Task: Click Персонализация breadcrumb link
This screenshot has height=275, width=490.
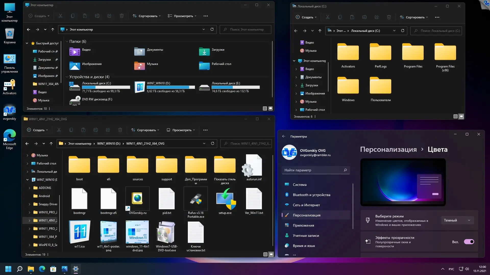Action: pyautogui.click(x=388, y=149)
